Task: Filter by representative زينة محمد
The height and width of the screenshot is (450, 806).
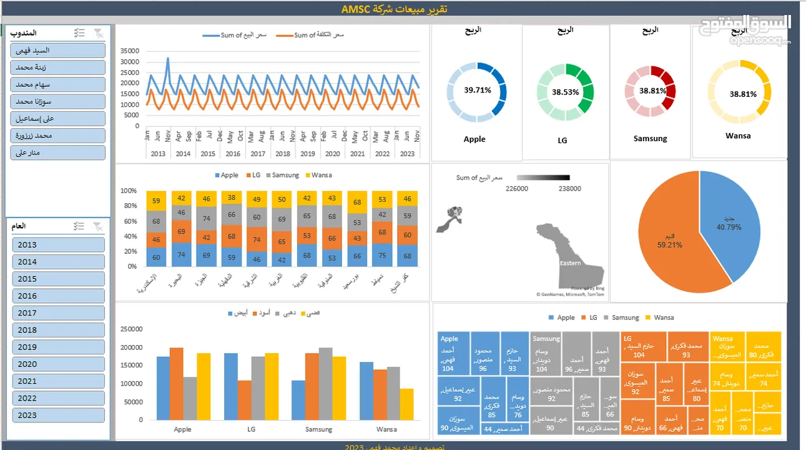Action: click(58, 67)
